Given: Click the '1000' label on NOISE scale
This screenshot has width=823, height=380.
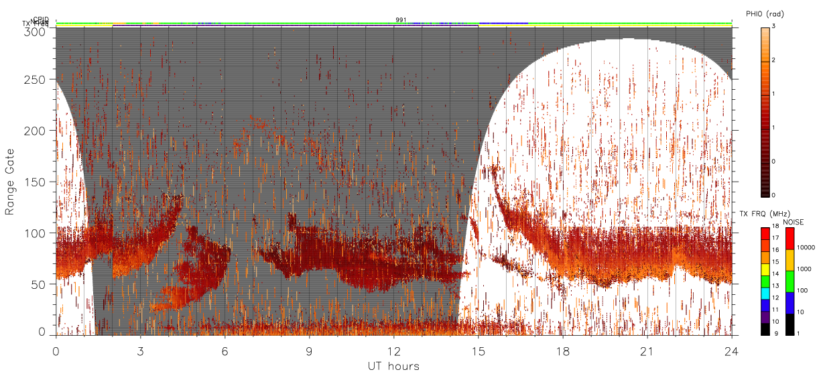Looking at the screenshot, I should pyautogui.click(x=804, y=269).
